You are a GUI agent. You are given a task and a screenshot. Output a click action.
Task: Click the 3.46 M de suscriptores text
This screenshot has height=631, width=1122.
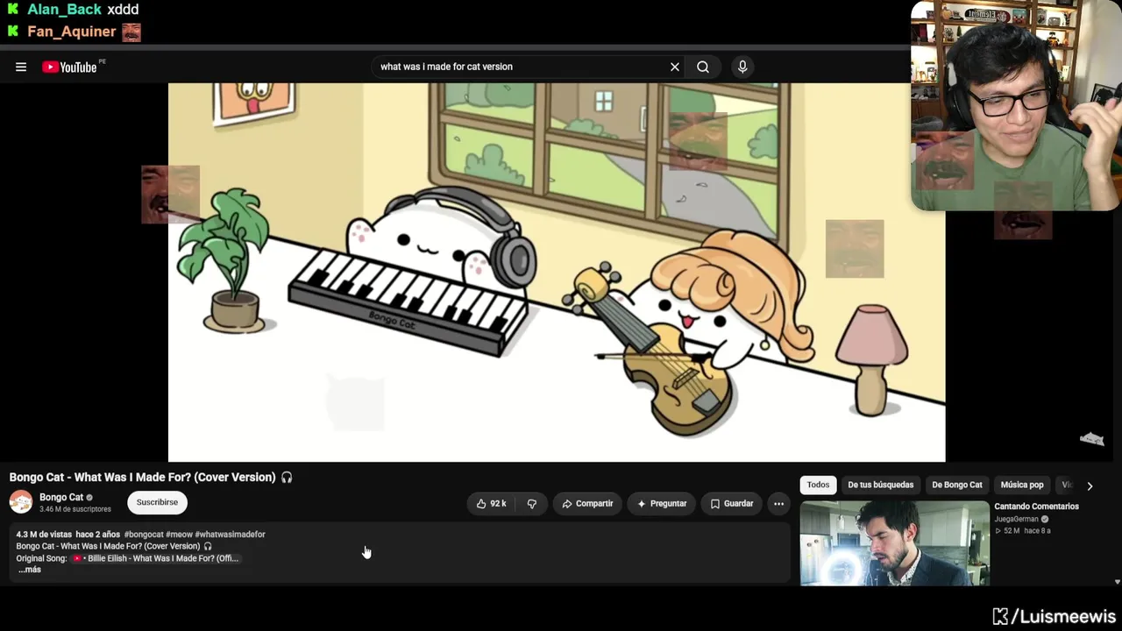point(75,509)
